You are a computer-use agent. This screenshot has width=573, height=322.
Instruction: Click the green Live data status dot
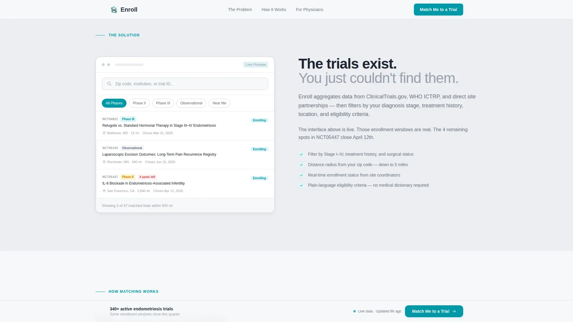355,311
